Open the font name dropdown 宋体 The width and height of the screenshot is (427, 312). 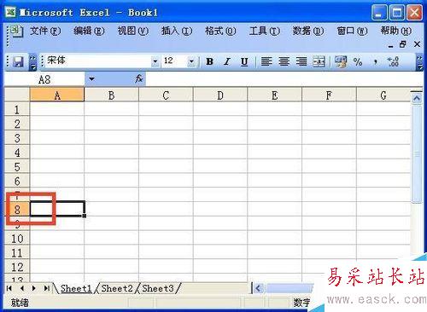[155, 61]
